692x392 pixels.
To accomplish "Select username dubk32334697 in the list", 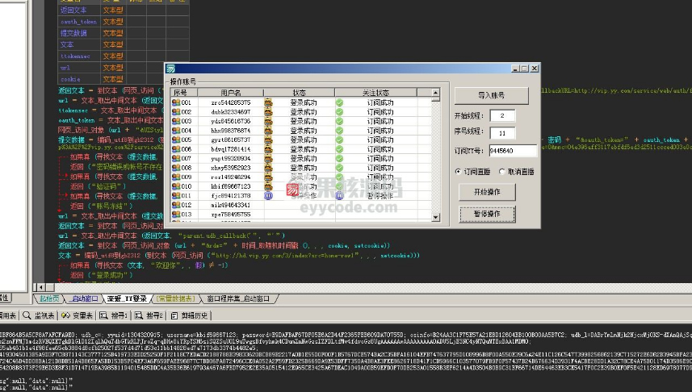I will click(231, 112).
